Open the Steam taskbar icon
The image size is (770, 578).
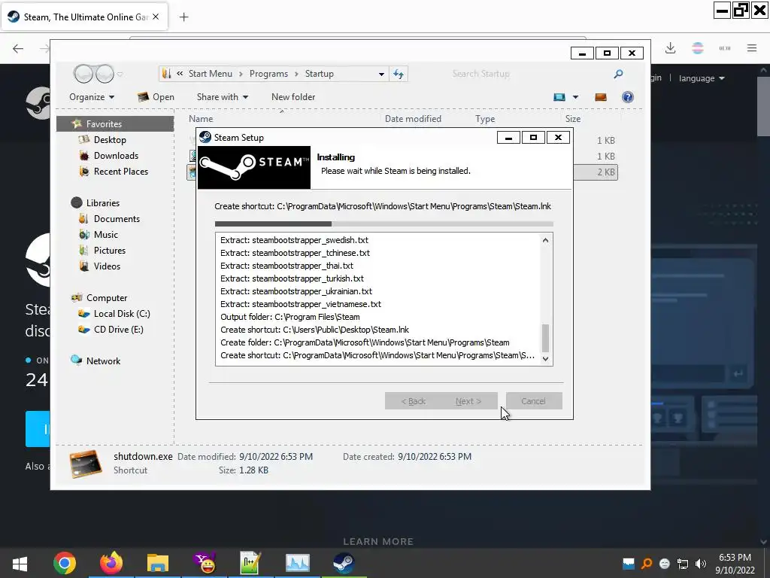pos(344,563)
